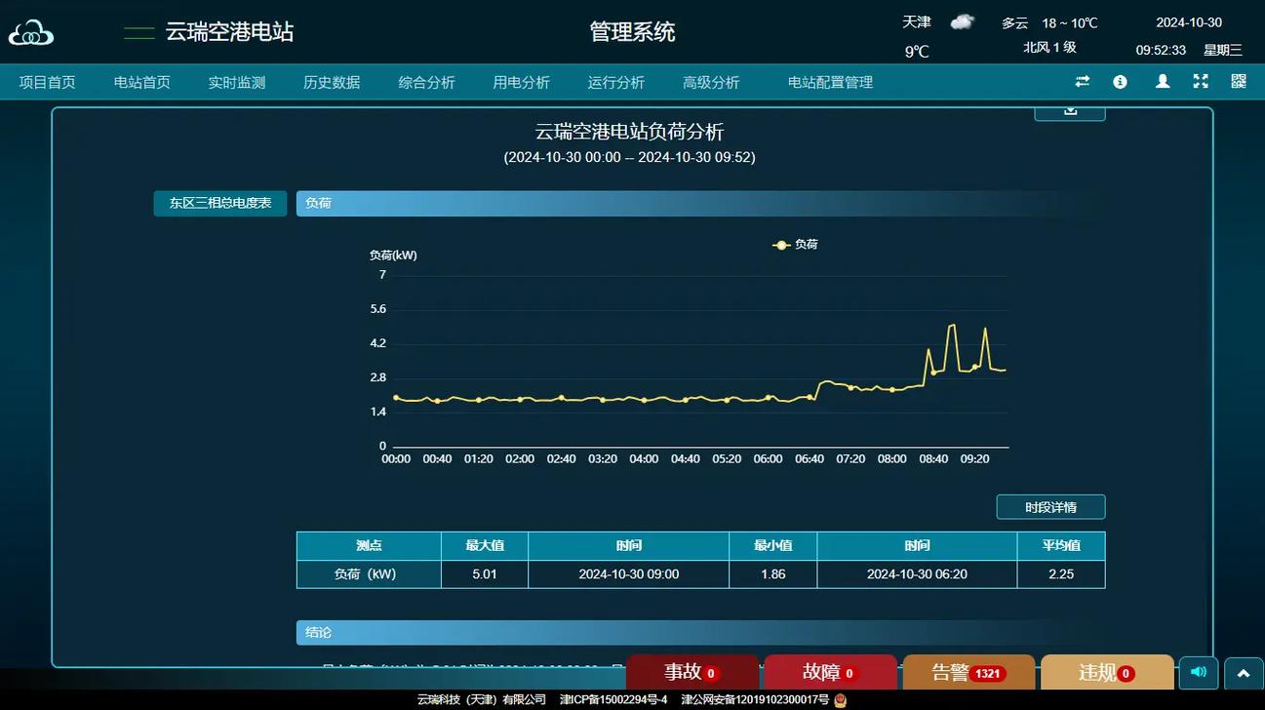Open the 告警 alerts with 1321 count
Viewport: 1265px width, 710px height.
968,672
